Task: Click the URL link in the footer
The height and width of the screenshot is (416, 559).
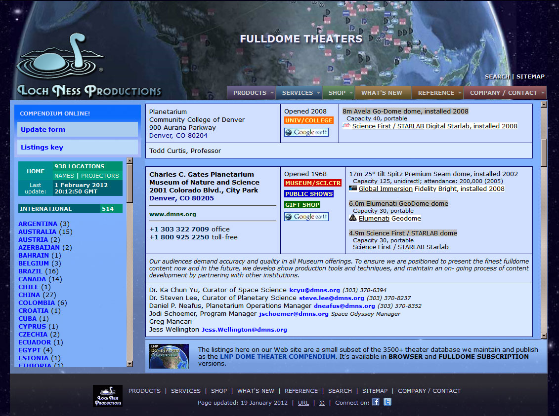Action: click(x=303, y=403)
